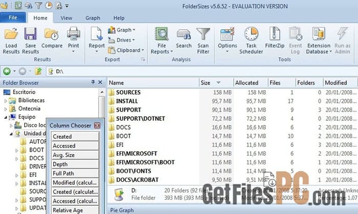Click the filter icon in quick access toolbar
358x214 pixels.
38,5
